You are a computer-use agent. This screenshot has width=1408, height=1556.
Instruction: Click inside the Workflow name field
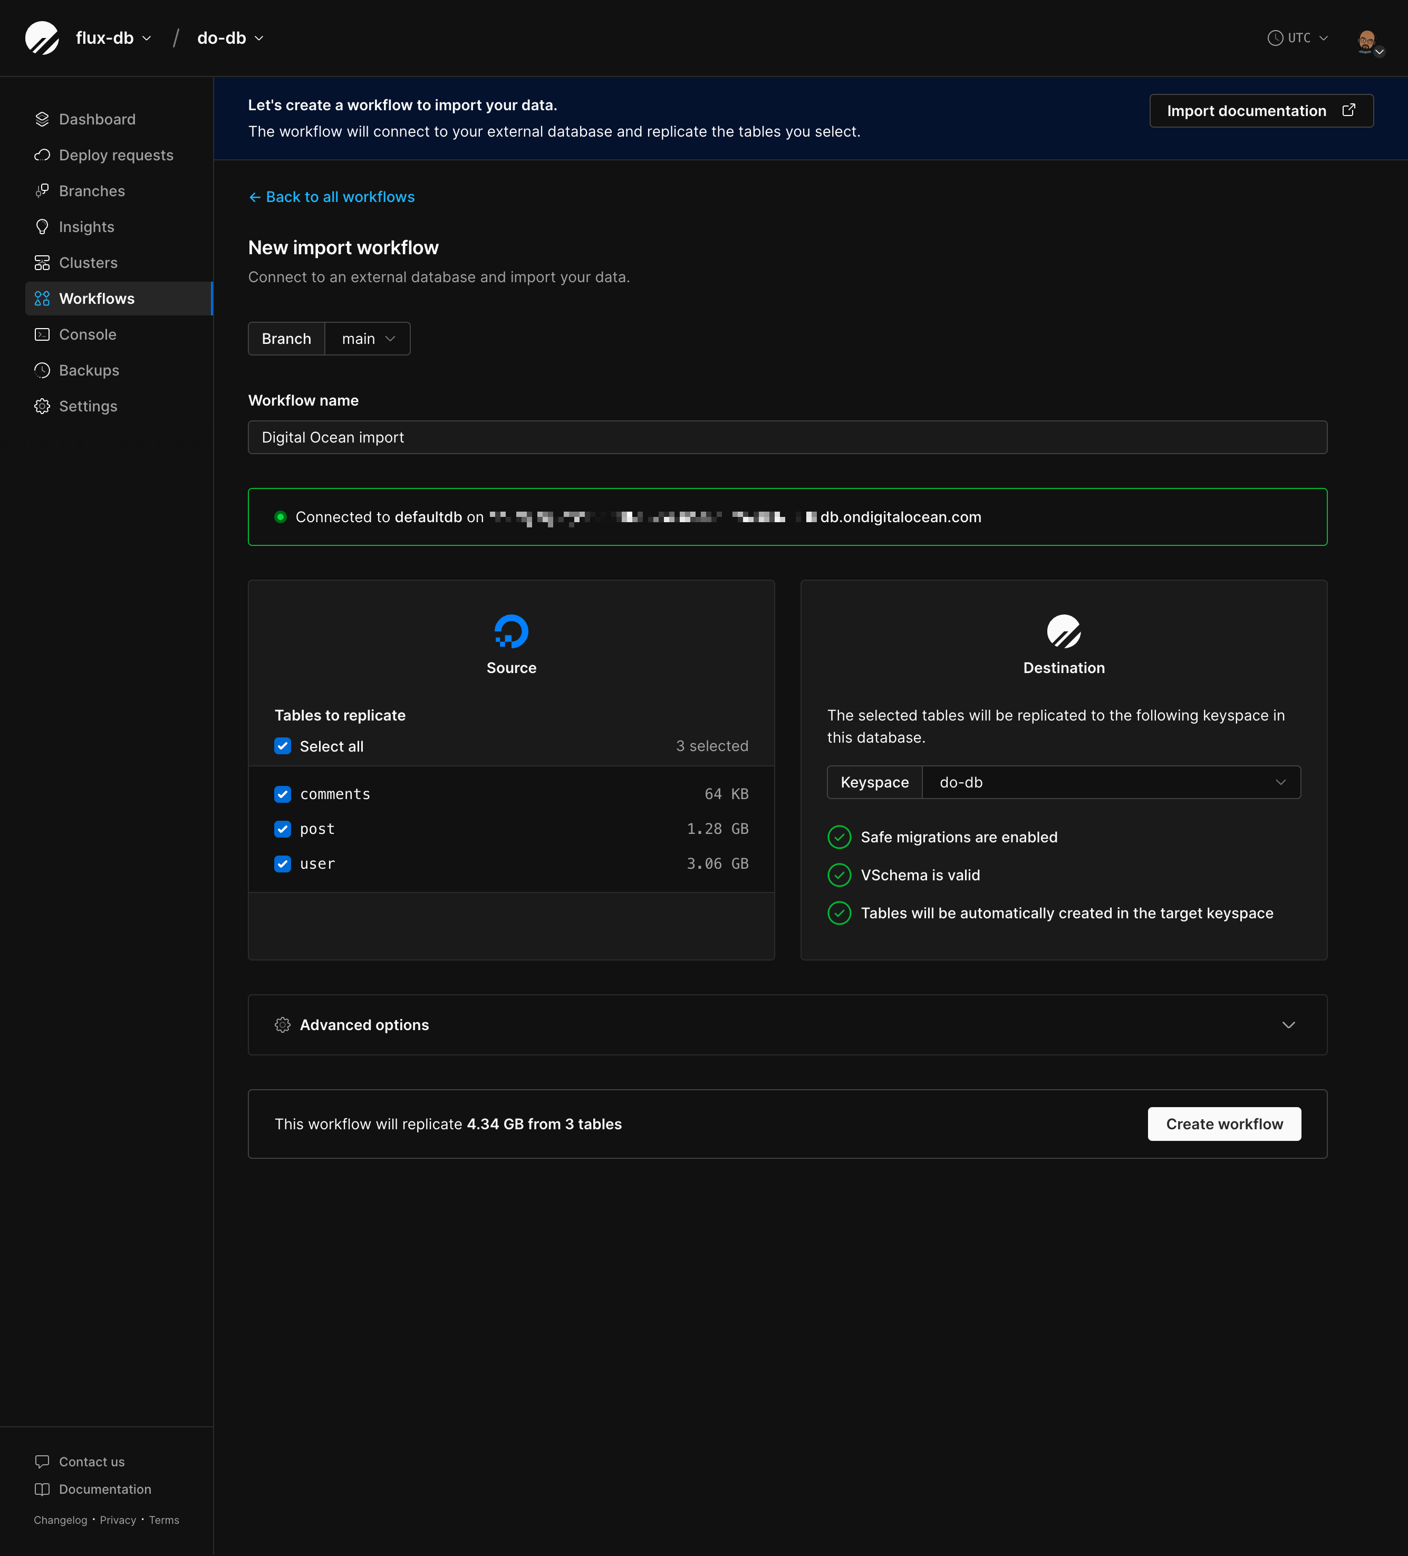point(787,437)
